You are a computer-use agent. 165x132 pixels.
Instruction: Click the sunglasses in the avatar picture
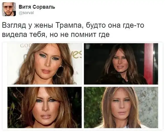tap(9, 8)
